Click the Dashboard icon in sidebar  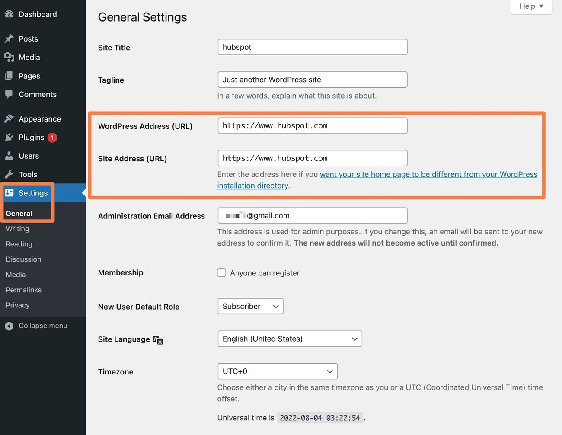click(x=9, y=14)
